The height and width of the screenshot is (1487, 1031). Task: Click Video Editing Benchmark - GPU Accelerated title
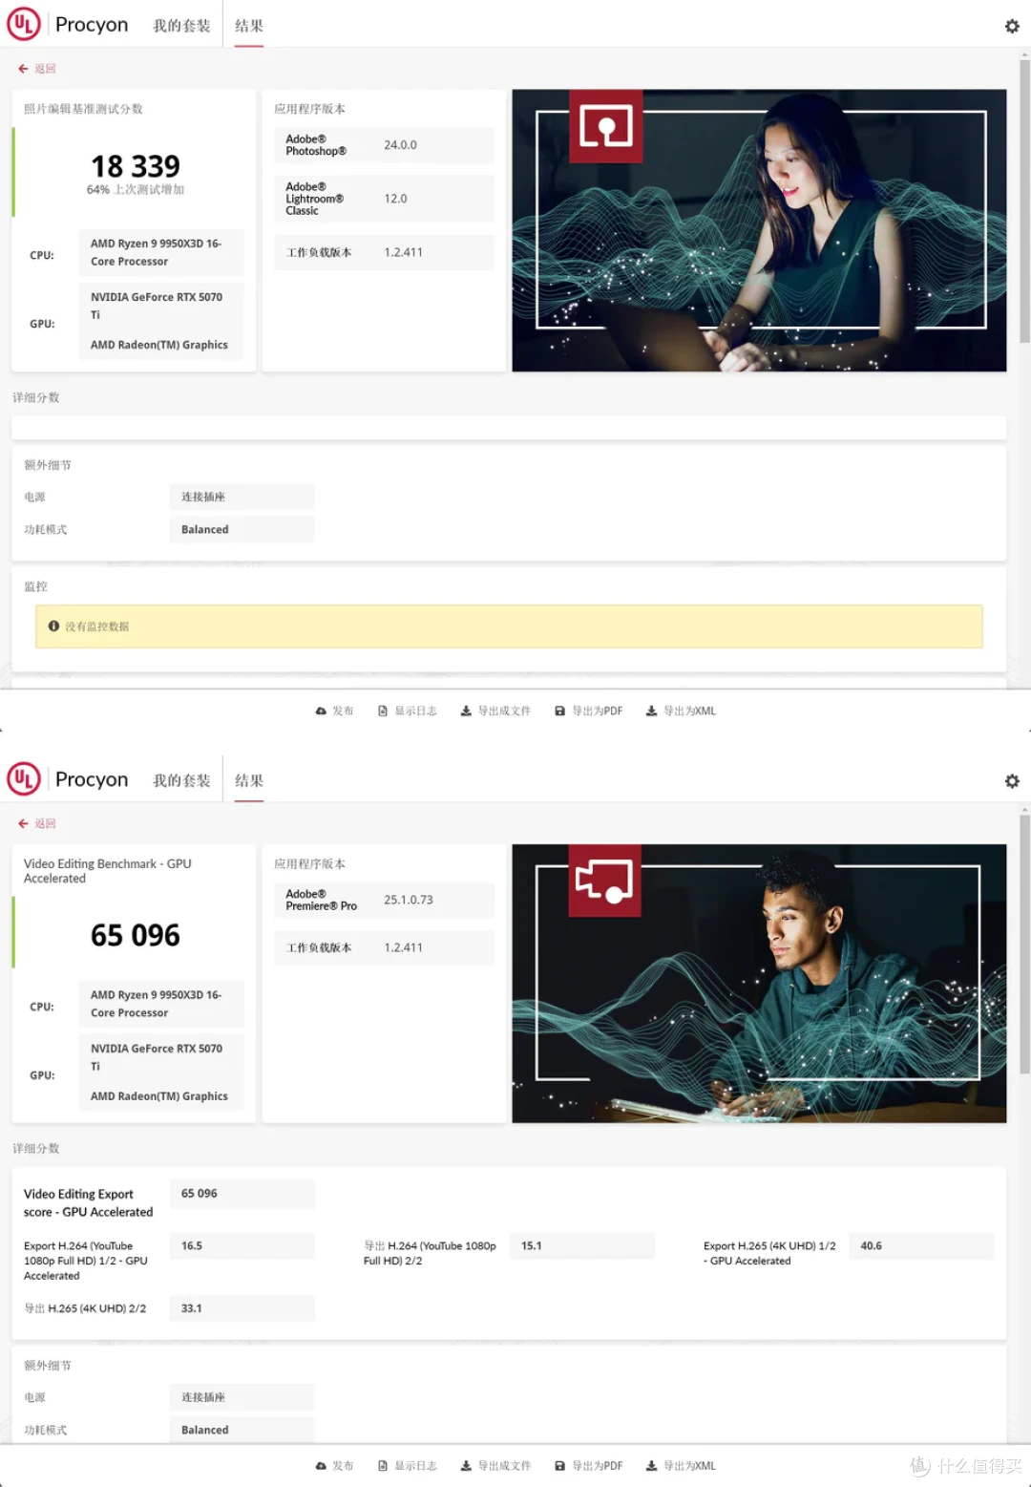pyautogui.click(x=108, y=871)
